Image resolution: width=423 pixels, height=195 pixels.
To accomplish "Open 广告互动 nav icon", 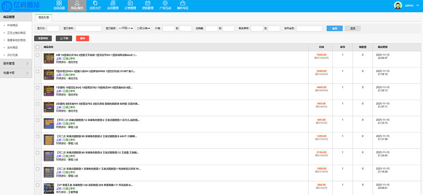I will tap(165, 5).
